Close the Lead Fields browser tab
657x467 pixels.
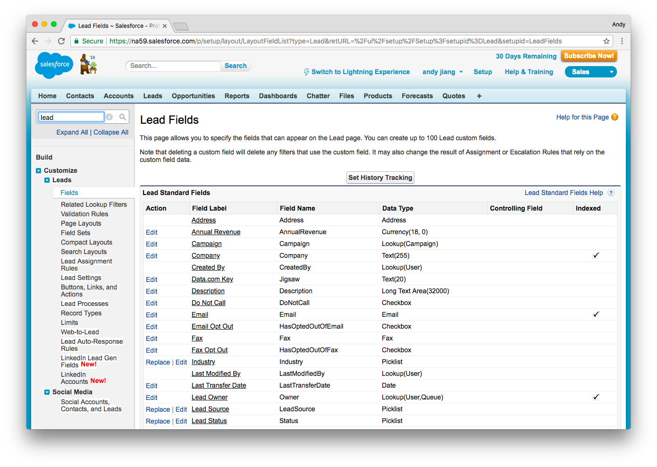[x=165, y=26]
